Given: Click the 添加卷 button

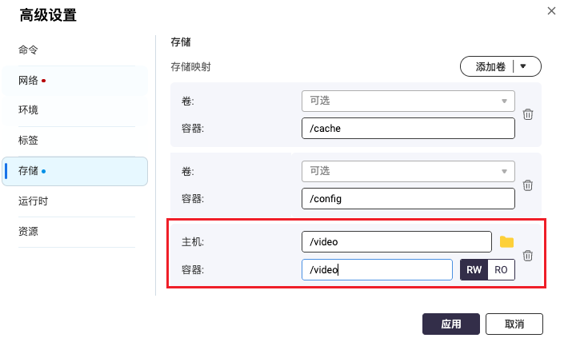Looking at the screenshot, I should [x=490, y=66].
